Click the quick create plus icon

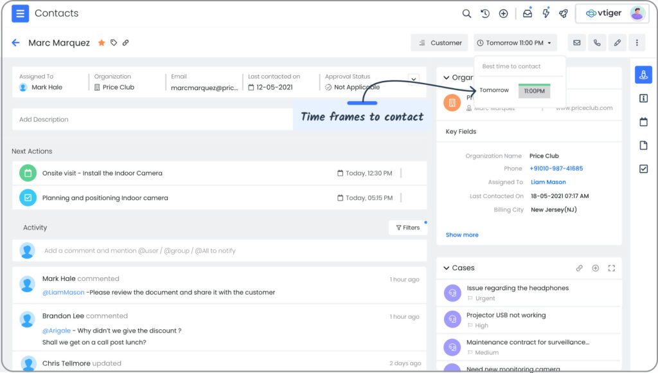(x=503, y=14)
